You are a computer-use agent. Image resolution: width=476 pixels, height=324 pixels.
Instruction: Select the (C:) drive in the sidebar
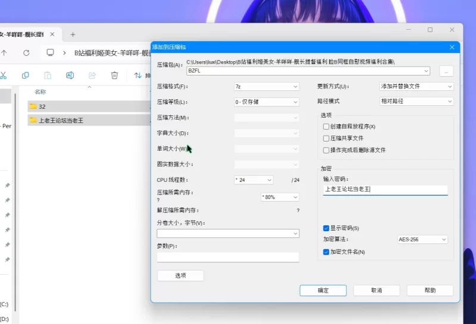(x=4, y=304)
